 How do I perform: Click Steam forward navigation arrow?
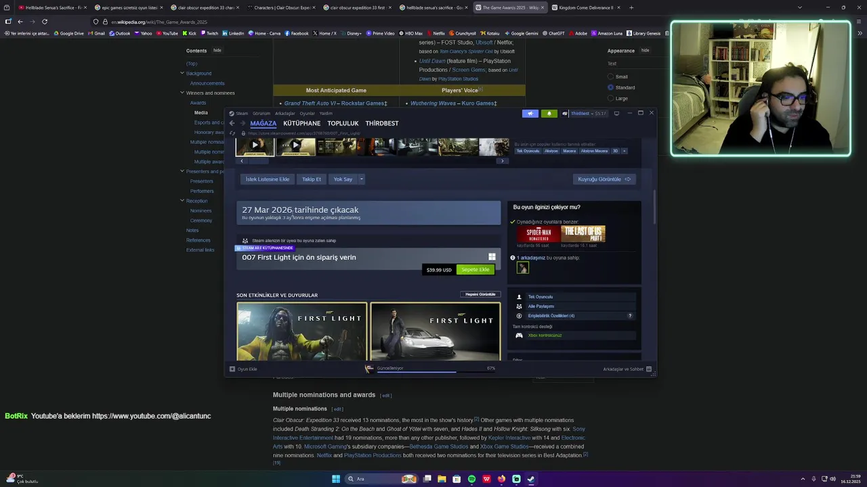click(243, 123)
